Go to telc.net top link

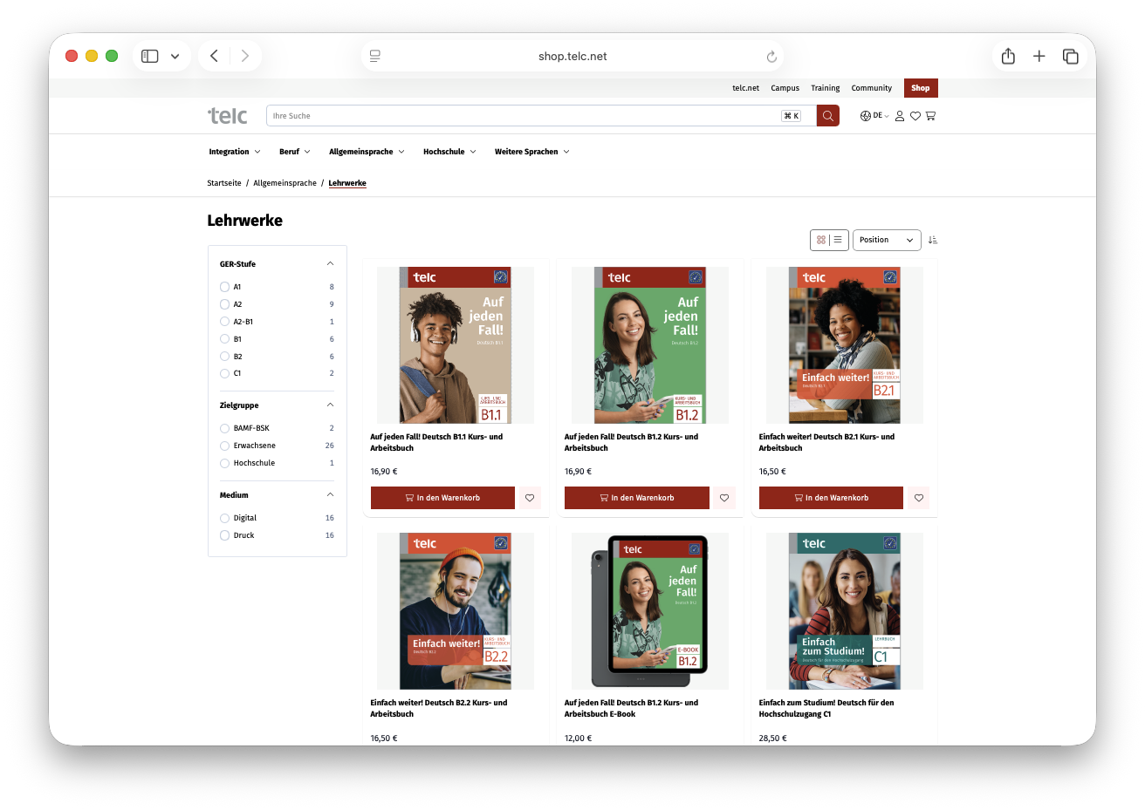coord(745,88)
